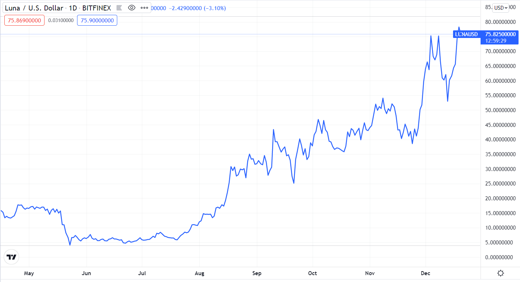This screenshot has height=282, width=520.
Task: Click the 1D interval in legend
Action: [x=73, y=8]
